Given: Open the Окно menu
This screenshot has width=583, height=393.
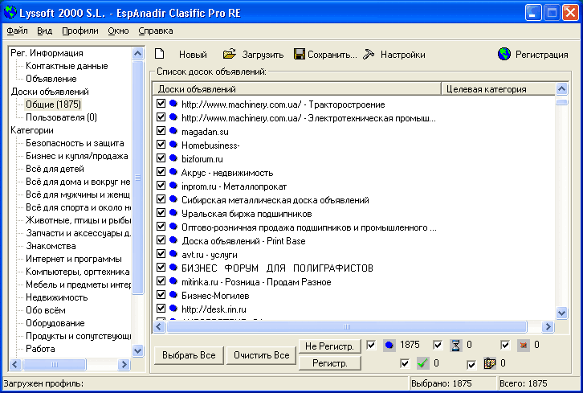Looking at the screenshot, I should tap(118, 31).
